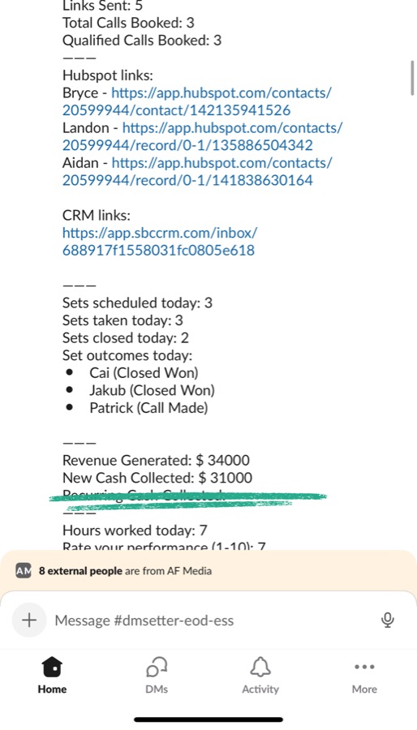The width and height of the screenshot is (417, 730).
Task: Focus the Message #dmsetter-eod-ess field
Action: click(208, 620)
